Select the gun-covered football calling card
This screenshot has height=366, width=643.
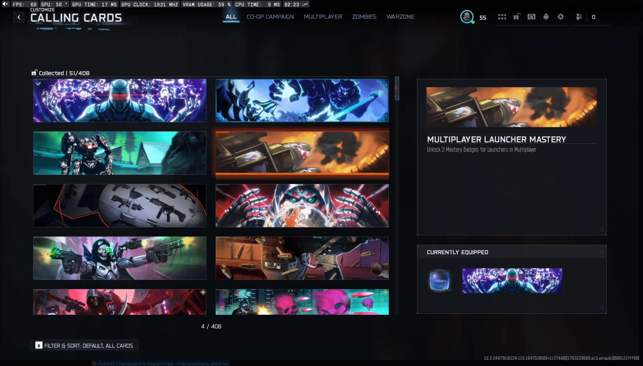tap(120, 206)
